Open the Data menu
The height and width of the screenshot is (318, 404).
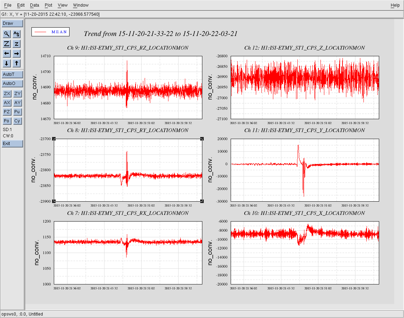pos(35,5)
